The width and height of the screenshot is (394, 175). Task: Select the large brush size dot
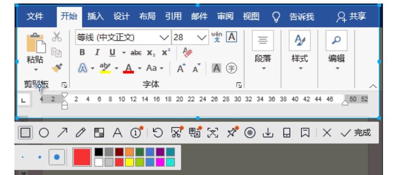point(57,157)
